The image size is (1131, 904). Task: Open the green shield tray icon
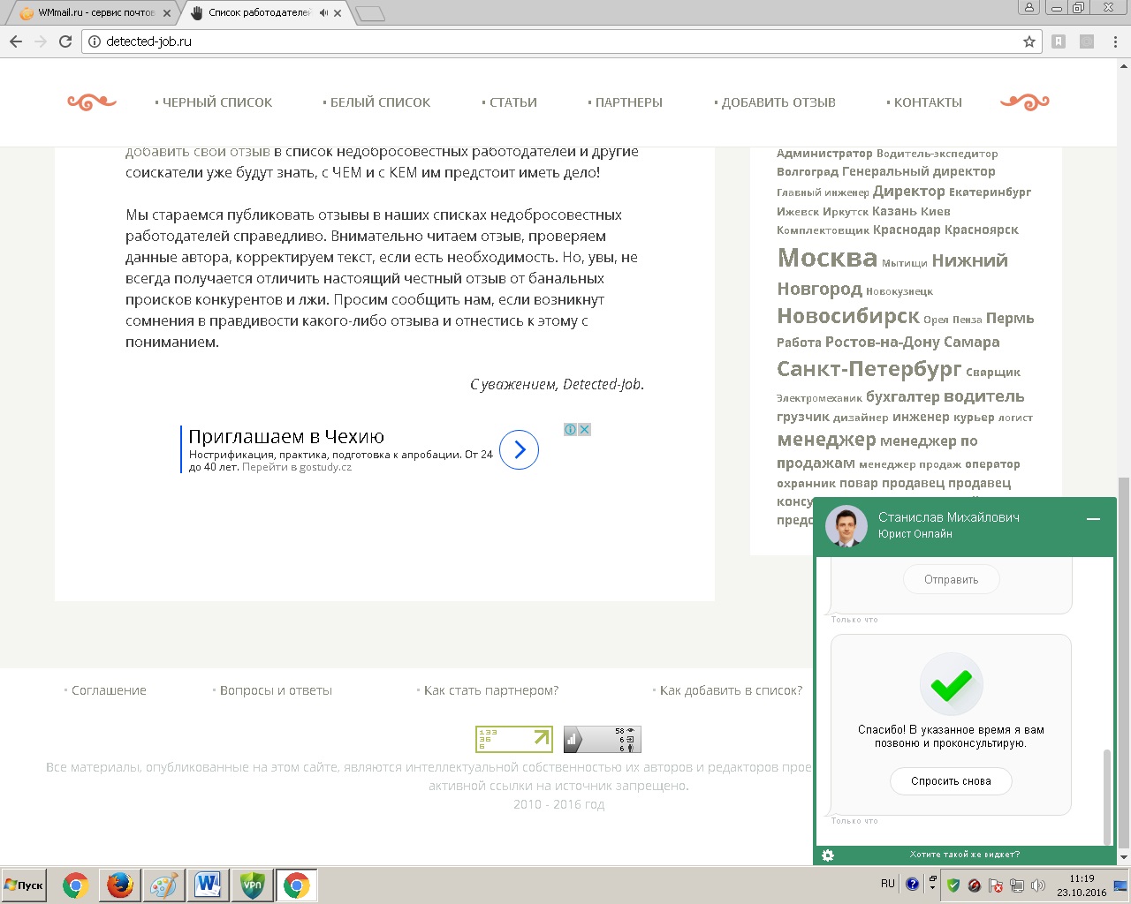(x=953, y=885)
